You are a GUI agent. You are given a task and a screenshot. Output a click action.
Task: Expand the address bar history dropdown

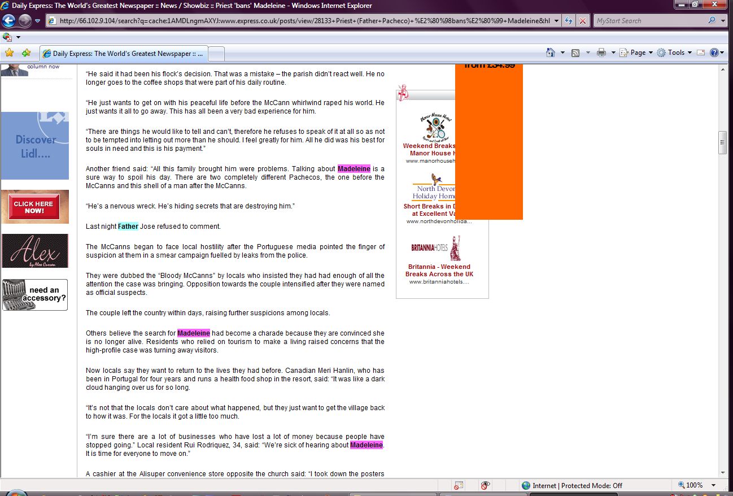tap(557, 21)
